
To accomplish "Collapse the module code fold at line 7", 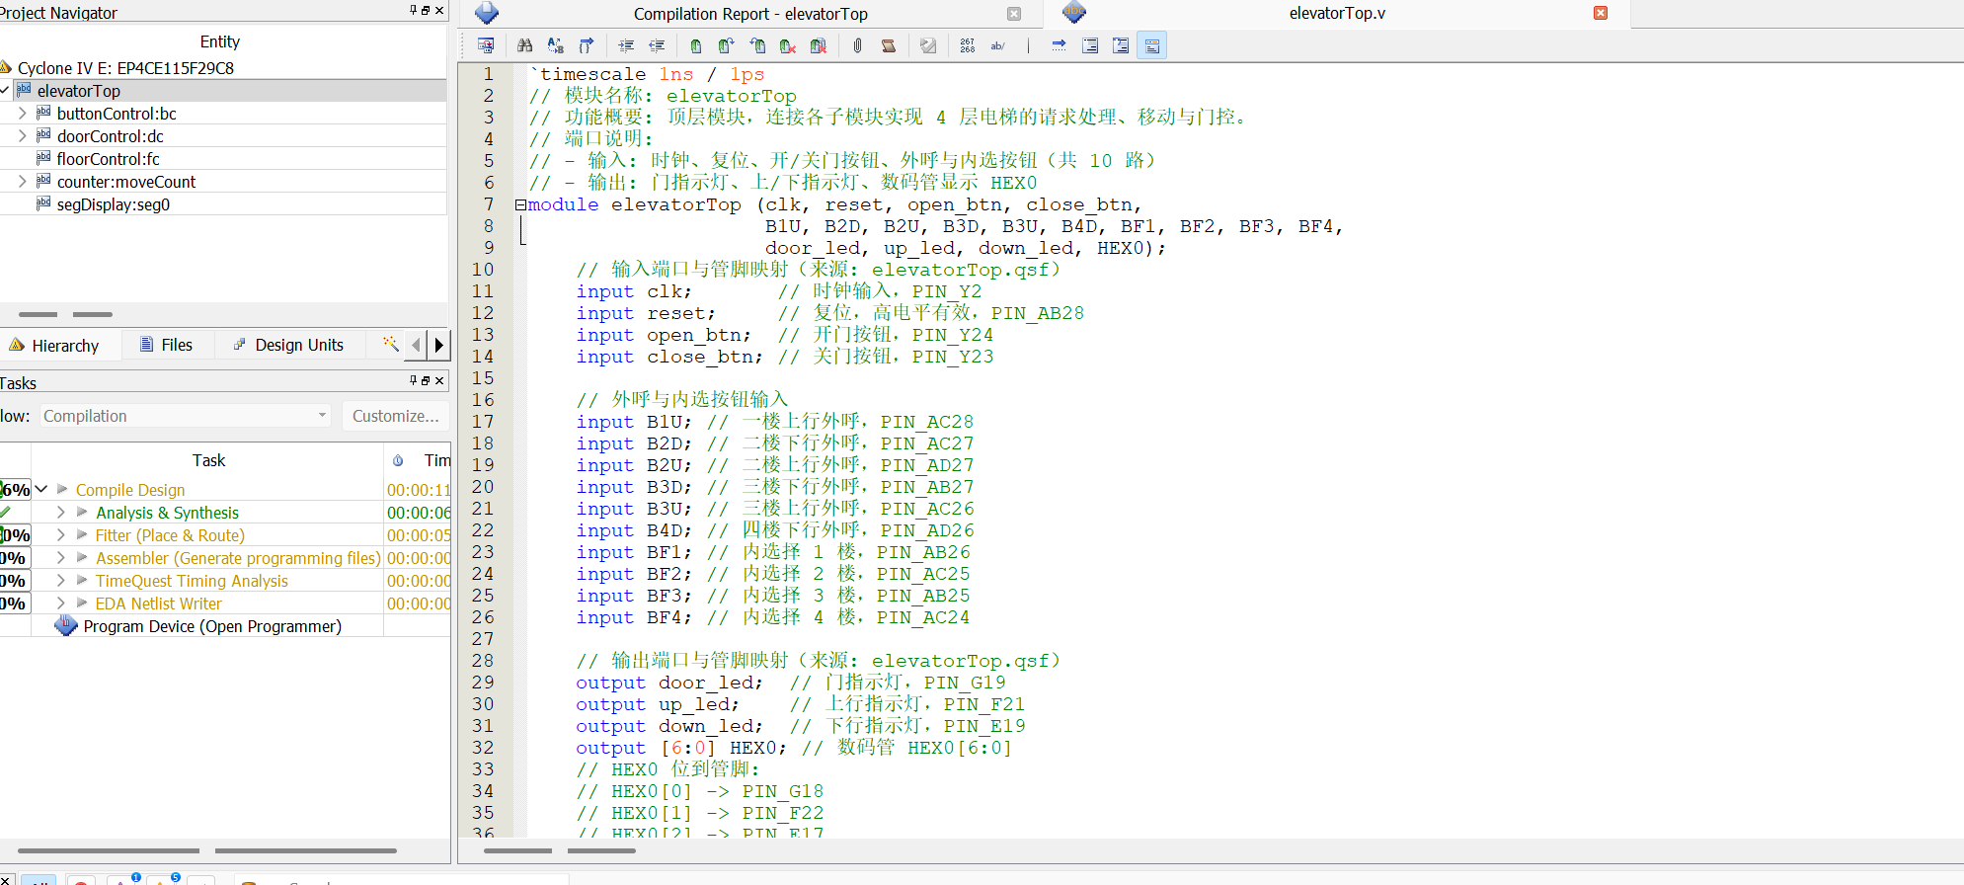I will [520, 204].
